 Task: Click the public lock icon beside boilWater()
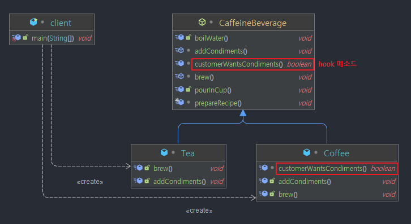point(189,37)
